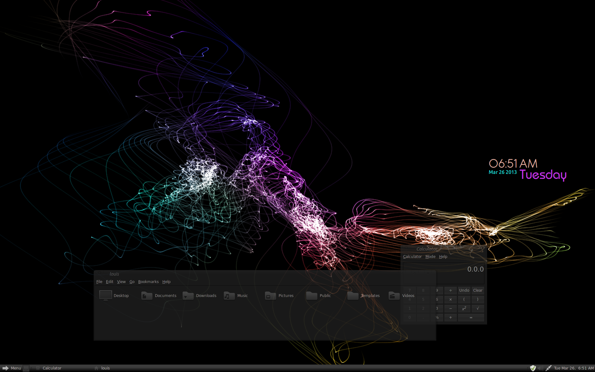Open the network connection tray icon
The image size is (595, 372).
coord(549,368)
